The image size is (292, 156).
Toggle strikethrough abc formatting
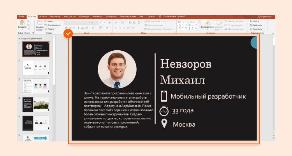(82, 28)
